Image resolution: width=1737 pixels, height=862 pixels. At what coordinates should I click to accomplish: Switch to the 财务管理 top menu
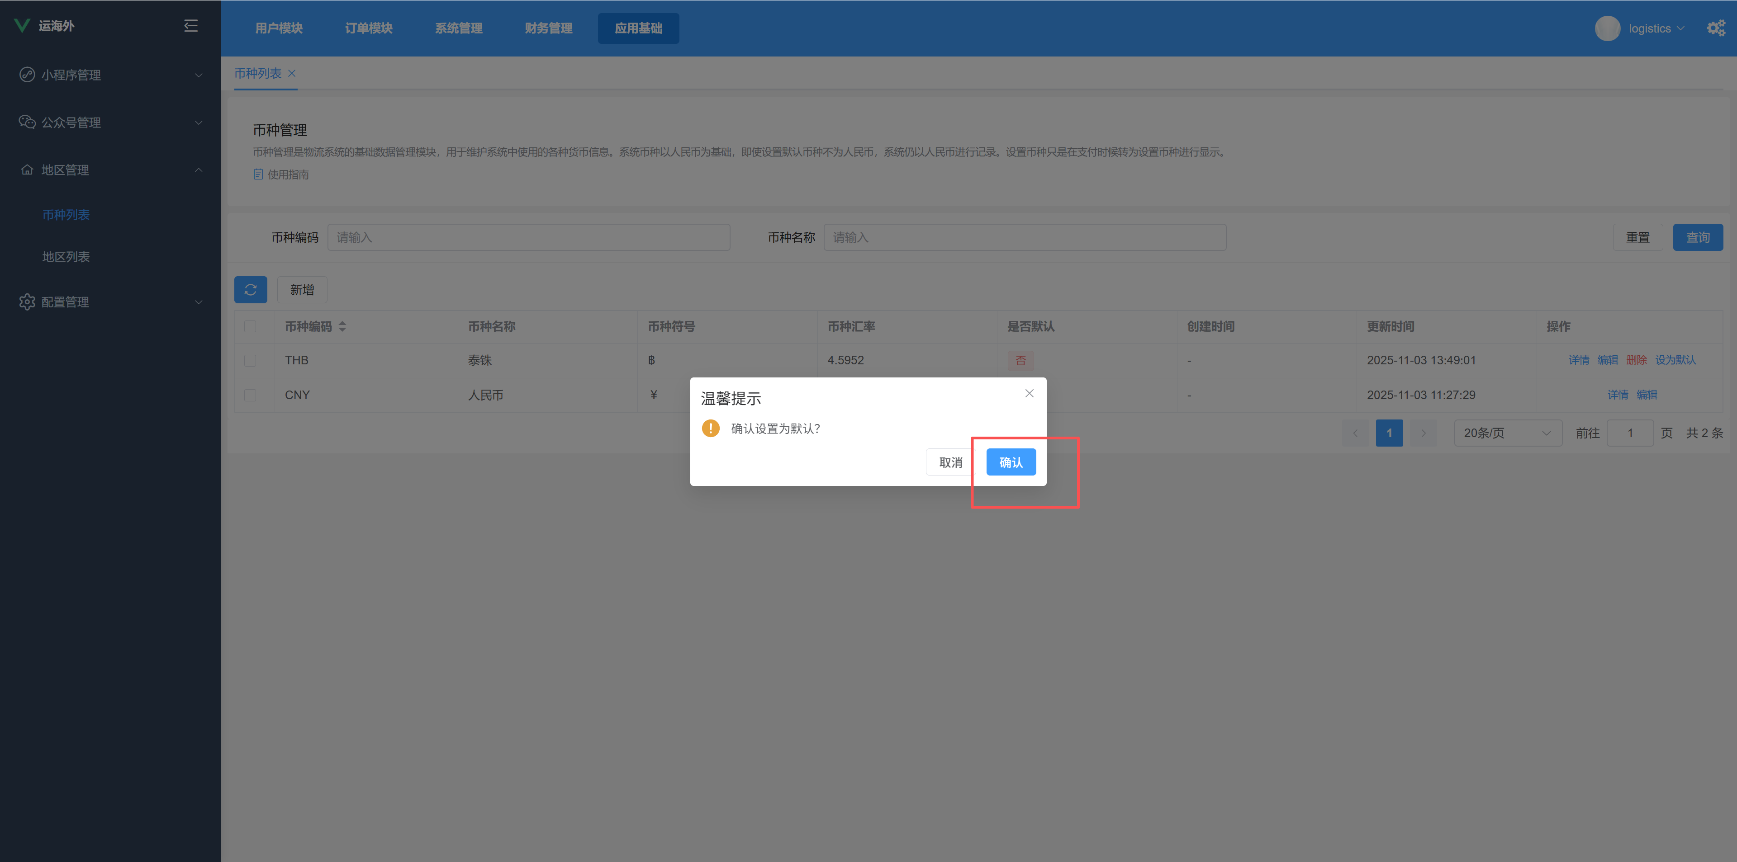click(548, 28)
